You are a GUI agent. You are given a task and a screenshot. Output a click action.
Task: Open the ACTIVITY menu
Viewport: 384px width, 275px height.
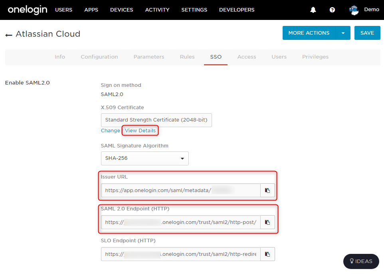click(x=157, y=10)
